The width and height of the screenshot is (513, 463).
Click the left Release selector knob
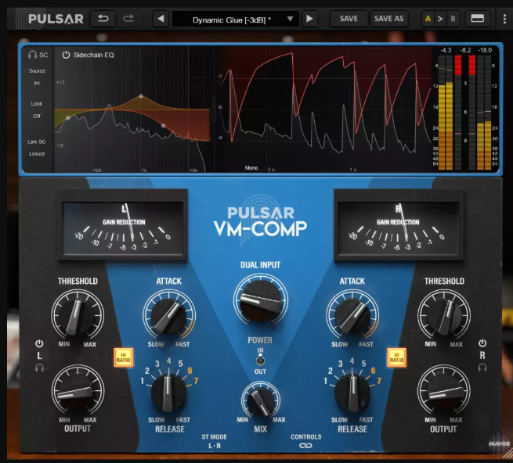coord(168,393)
